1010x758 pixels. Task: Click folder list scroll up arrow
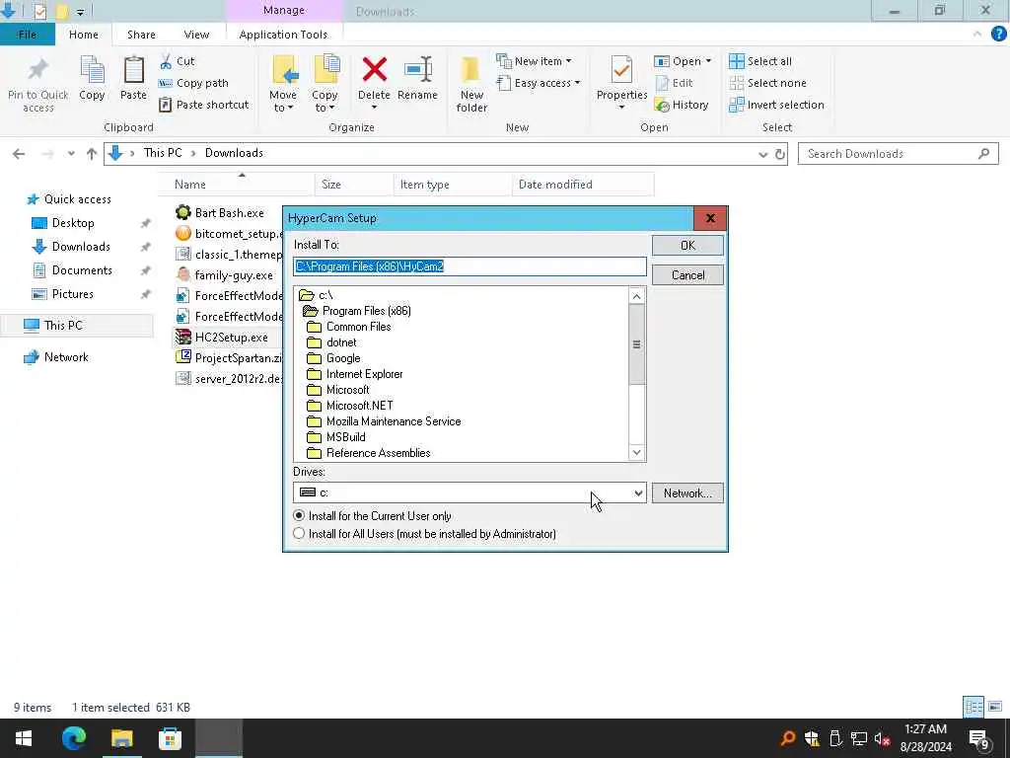click(636, 296)
